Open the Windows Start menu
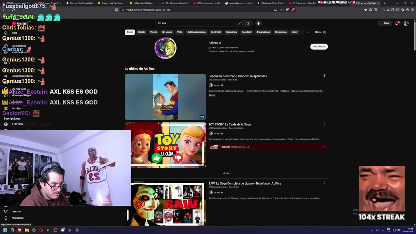Image resolution: width=416 pixels, height=234 pixels. point(5,230)
